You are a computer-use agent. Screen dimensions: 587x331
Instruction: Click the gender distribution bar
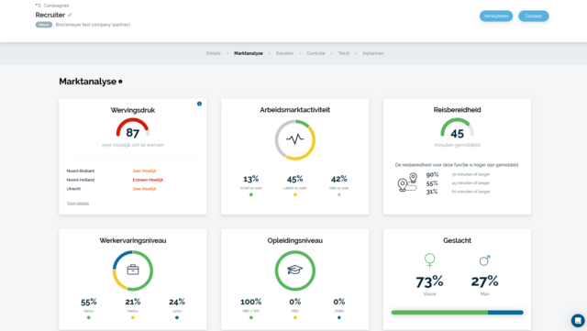pos(457,313)
